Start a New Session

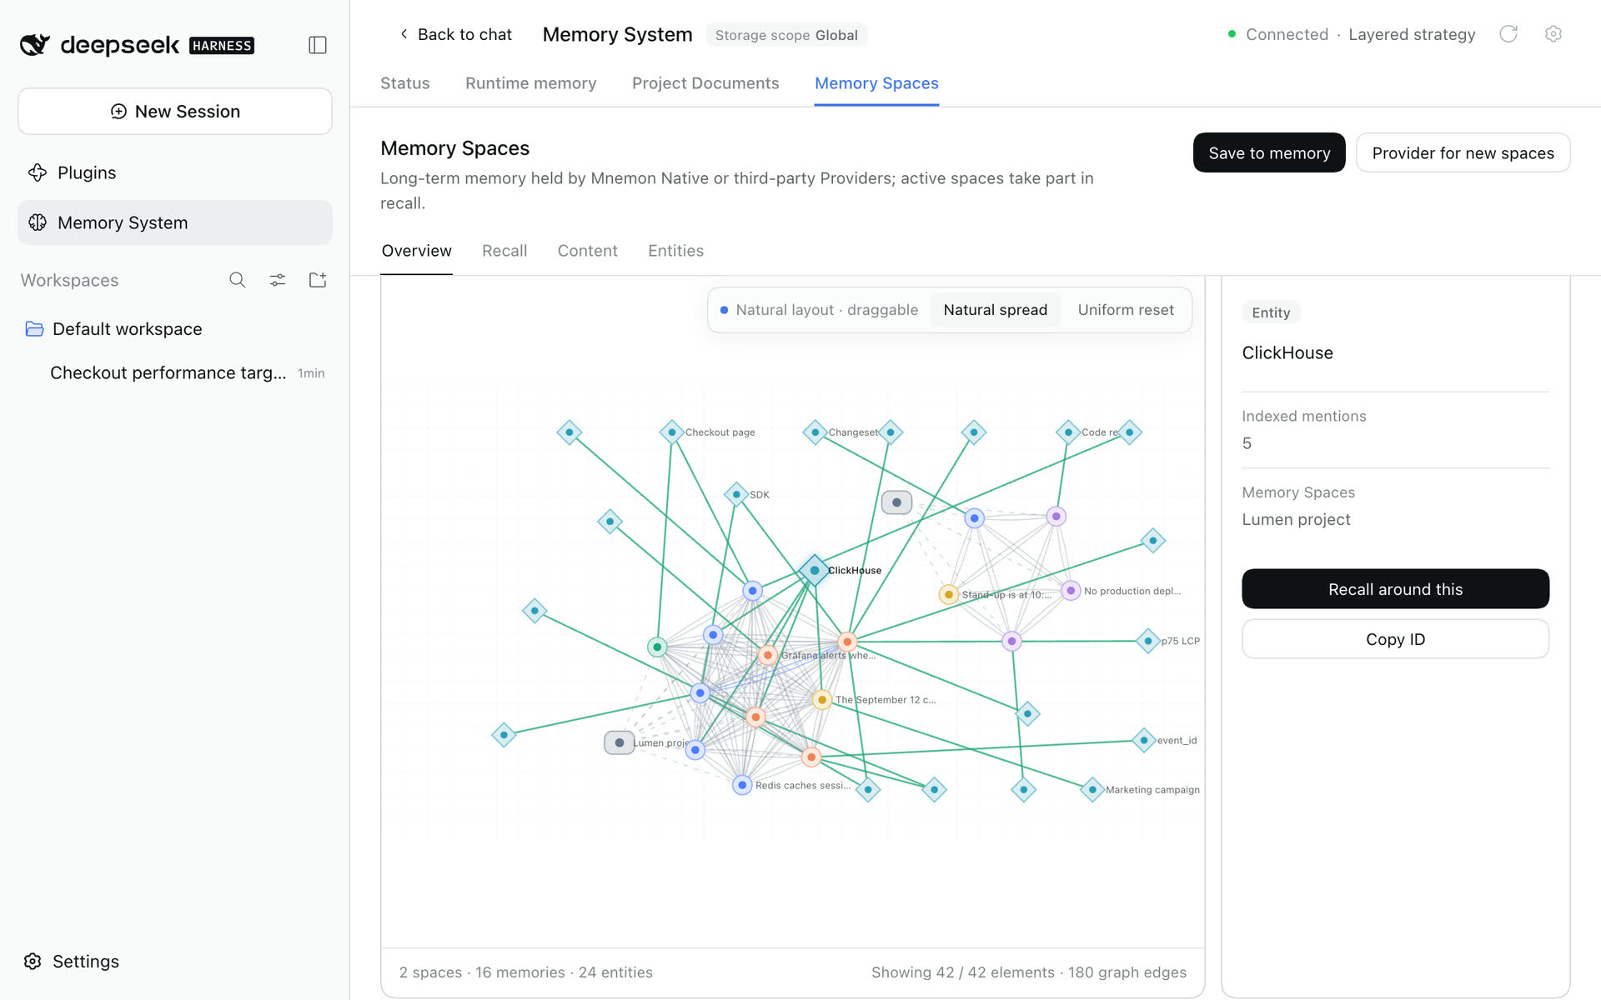(x=175, y=112)
